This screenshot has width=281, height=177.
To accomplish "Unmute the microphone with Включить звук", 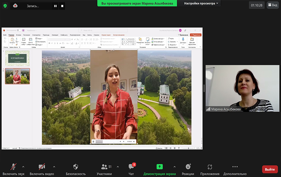I will 14,167.
